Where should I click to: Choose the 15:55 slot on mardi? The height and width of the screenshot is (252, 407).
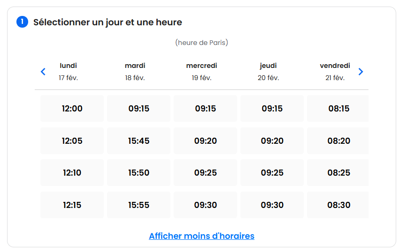click(x=138, y=205)
